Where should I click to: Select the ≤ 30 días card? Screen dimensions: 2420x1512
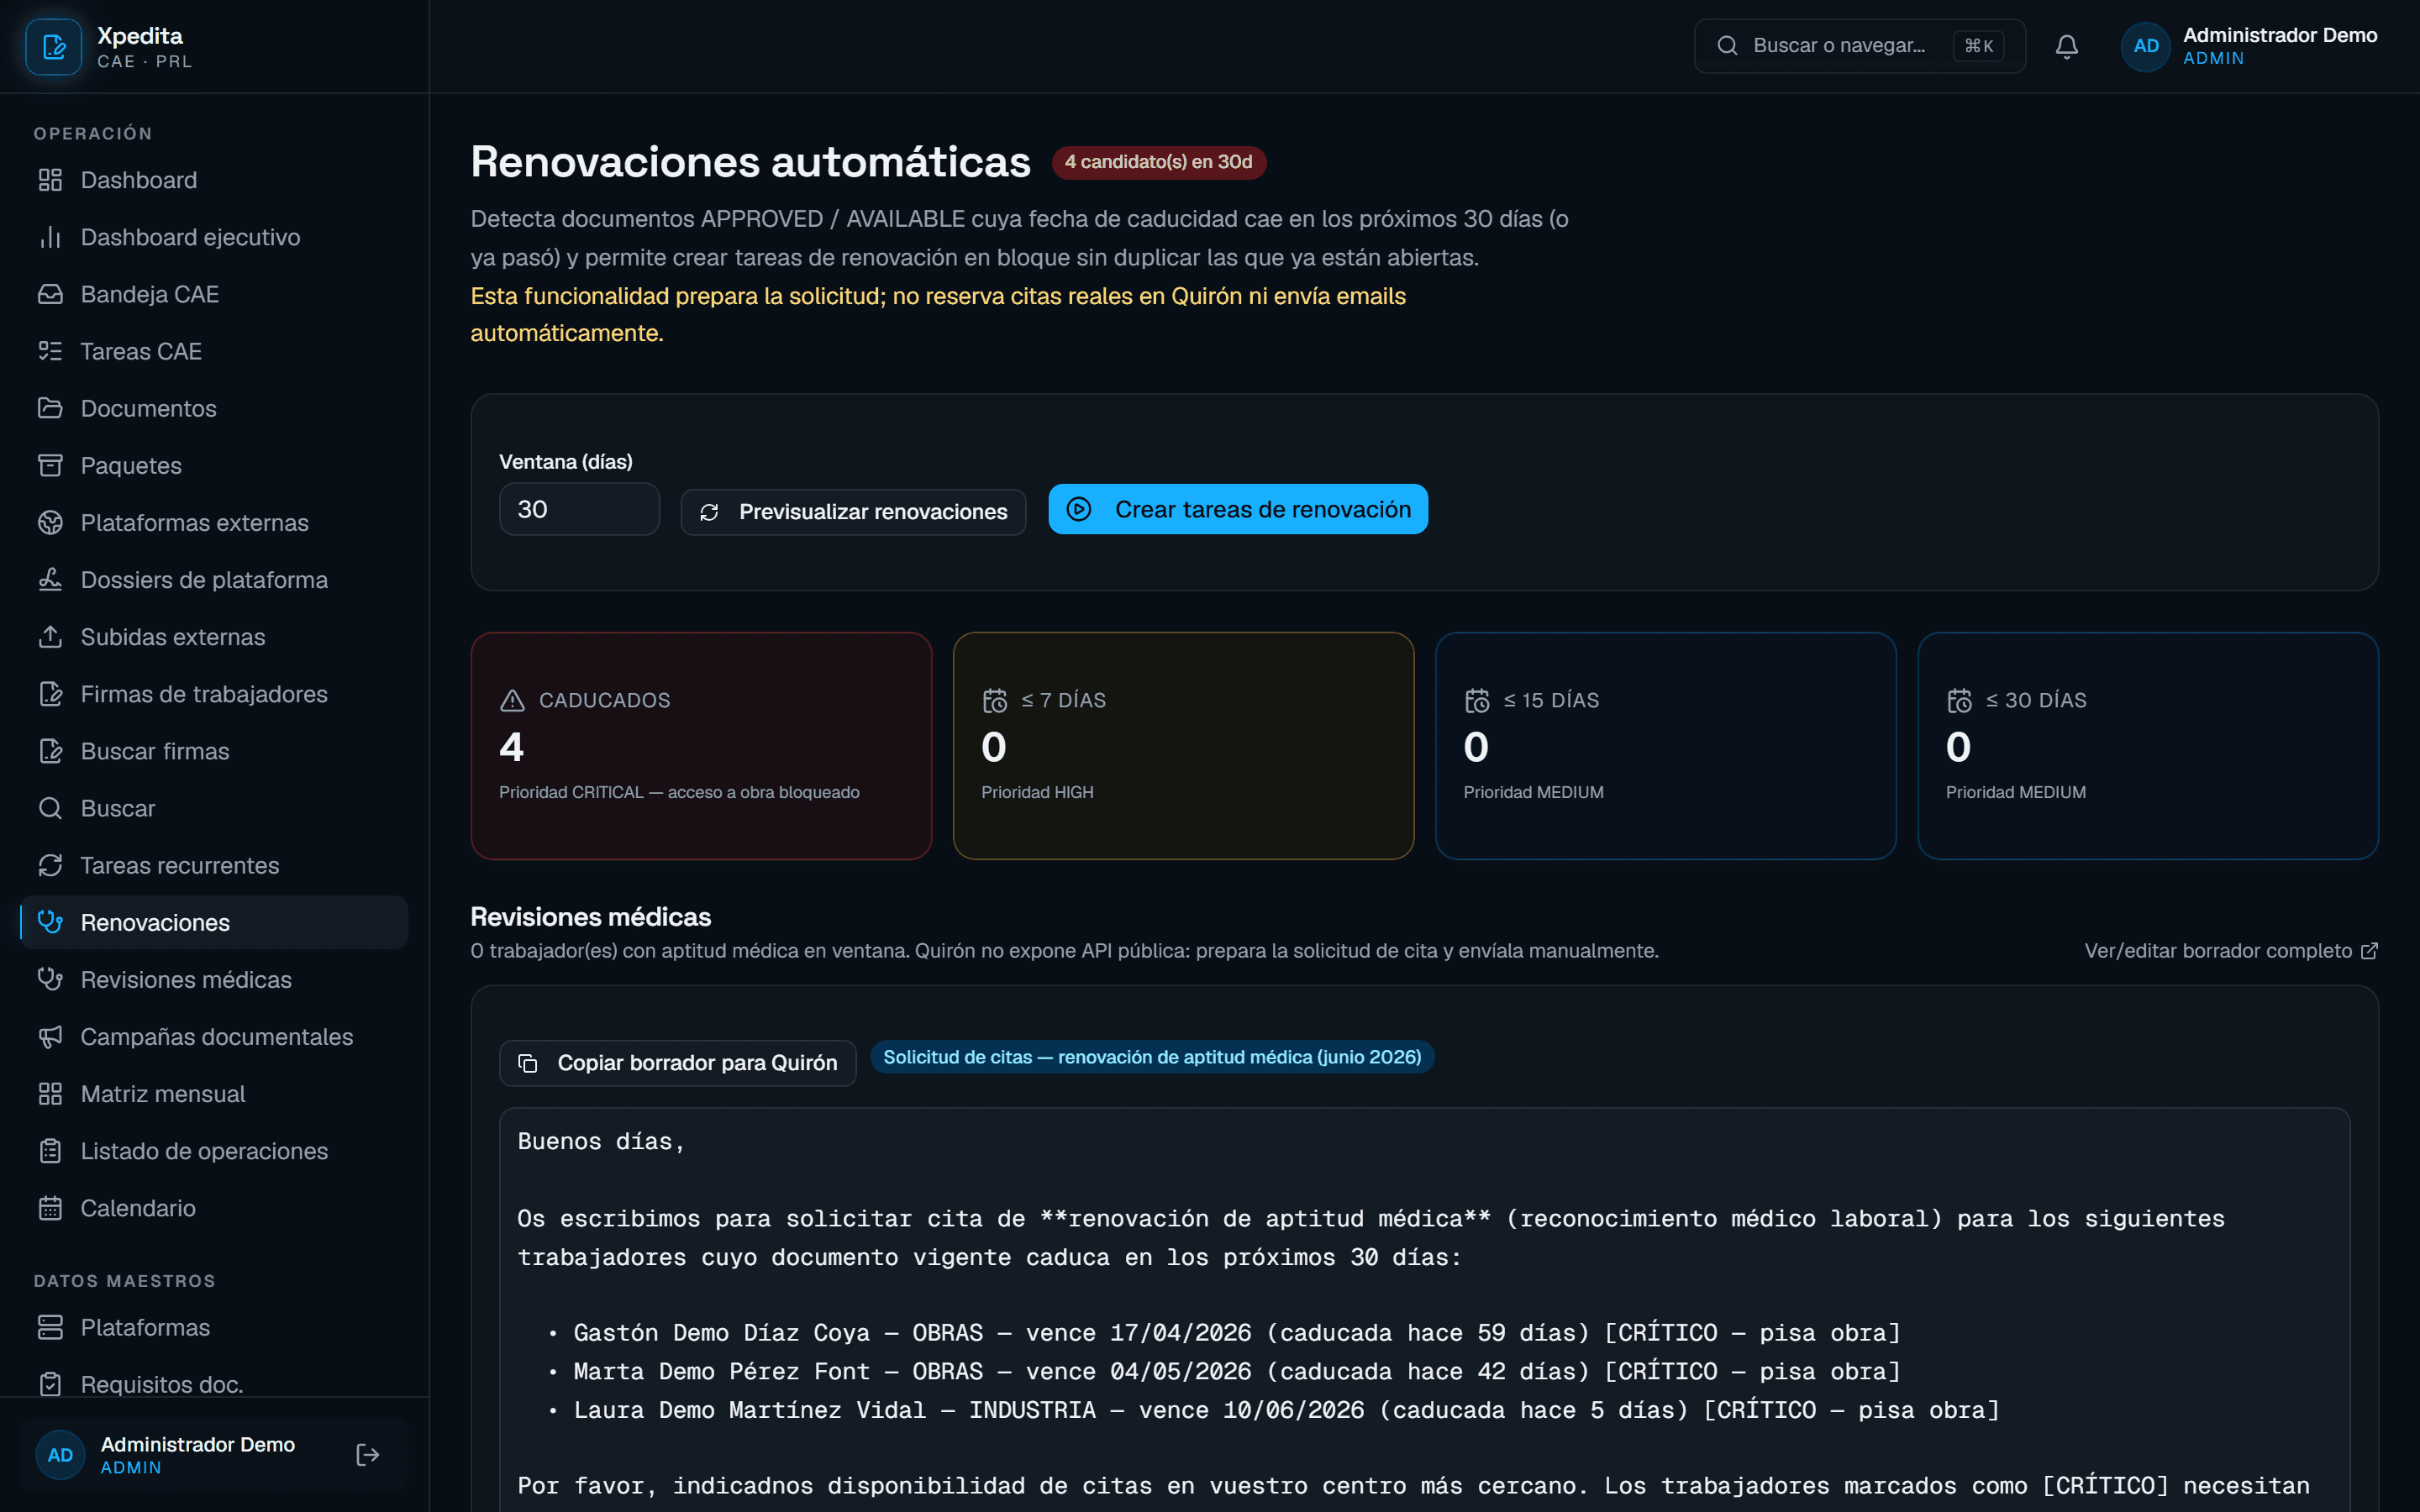2147,746
